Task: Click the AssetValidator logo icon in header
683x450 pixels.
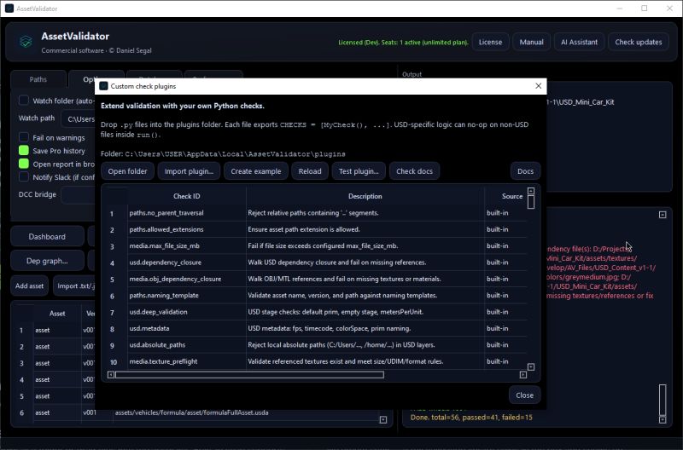Action: tap(26, 41)
